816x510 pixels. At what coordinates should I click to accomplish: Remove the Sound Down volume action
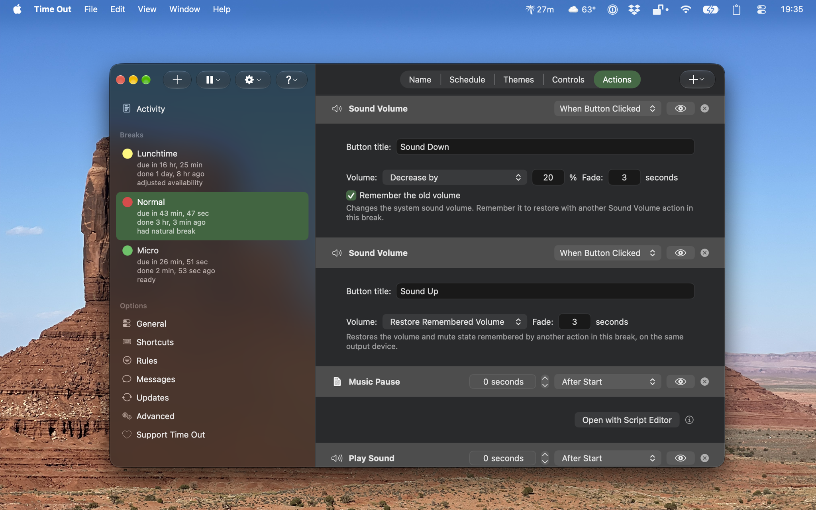pos(704,108)
